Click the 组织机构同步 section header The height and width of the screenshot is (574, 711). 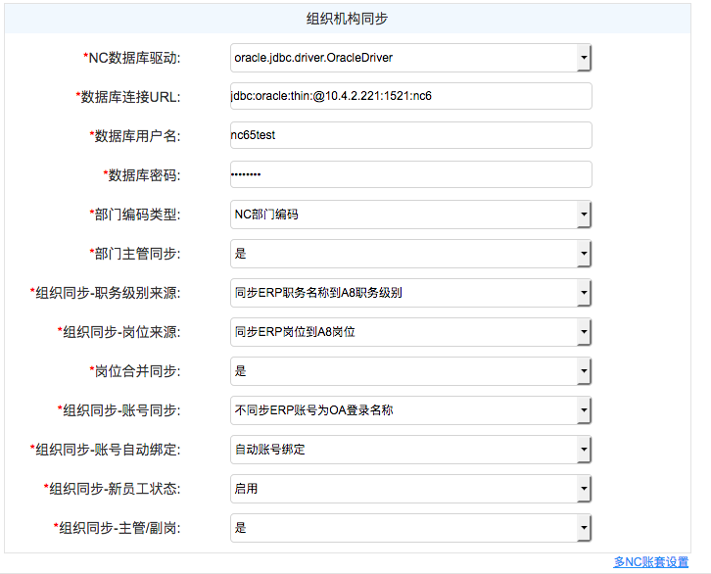[348, 19]
